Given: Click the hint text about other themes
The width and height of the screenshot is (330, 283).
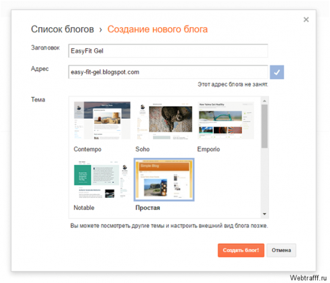Looking at the screenshot, I should (169, 226).
